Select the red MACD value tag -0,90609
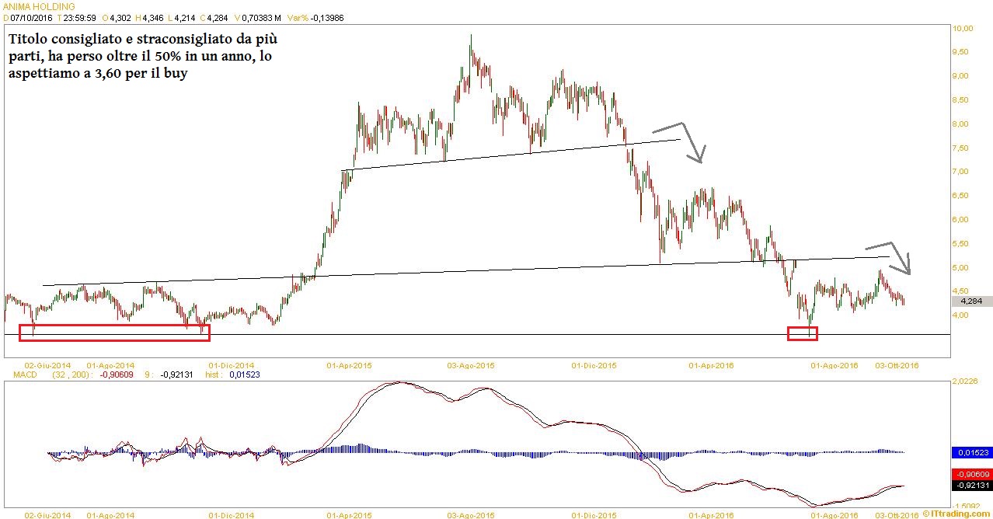 (970, 473)
